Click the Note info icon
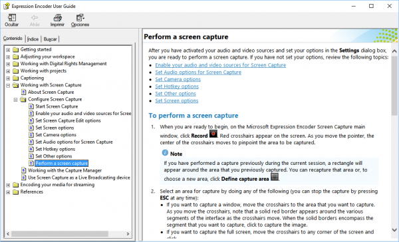 coord(165,153)
